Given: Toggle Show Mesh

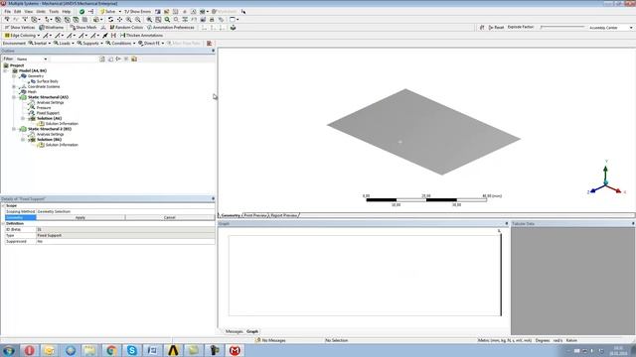Looking at the screenshot, I should 83,28.
